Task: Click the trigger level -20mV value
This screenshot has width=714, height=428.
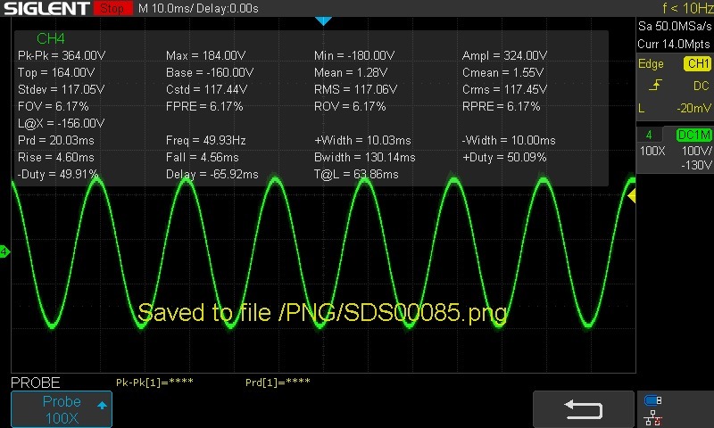Action: 693,108
